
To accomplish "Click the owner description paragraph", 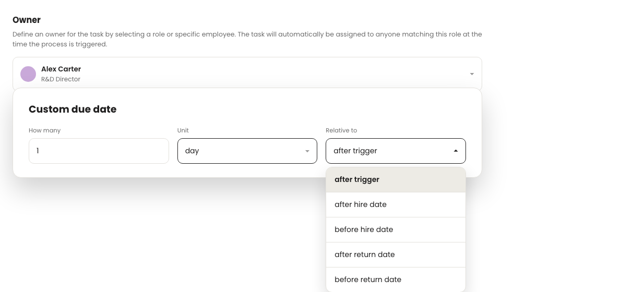I will coord(247,39).
